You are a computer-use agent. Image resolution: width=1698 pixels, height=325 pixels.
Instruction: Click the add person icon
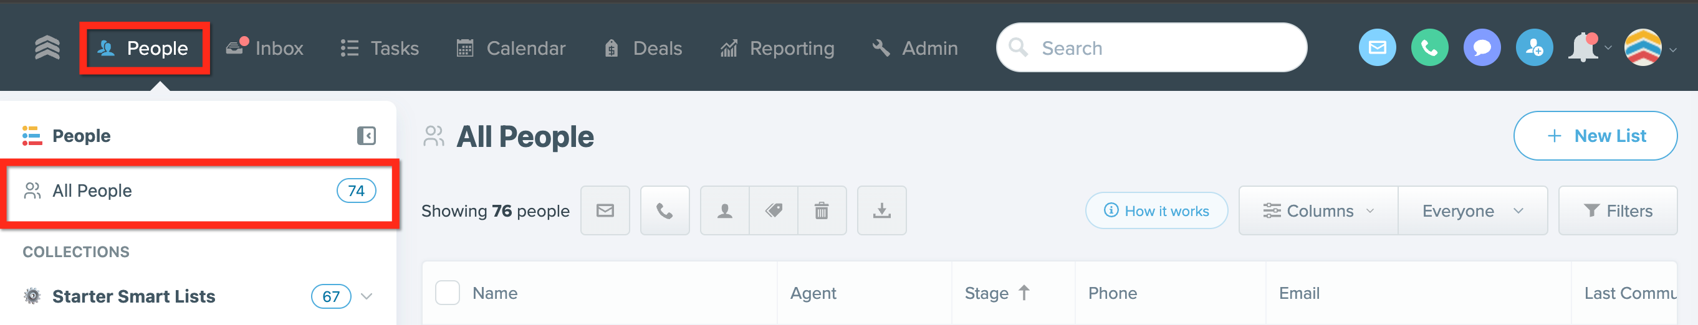[1534, 48]
